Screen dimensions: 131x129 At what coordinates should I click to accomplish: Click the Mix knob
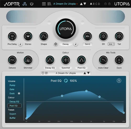click(88, 36)
